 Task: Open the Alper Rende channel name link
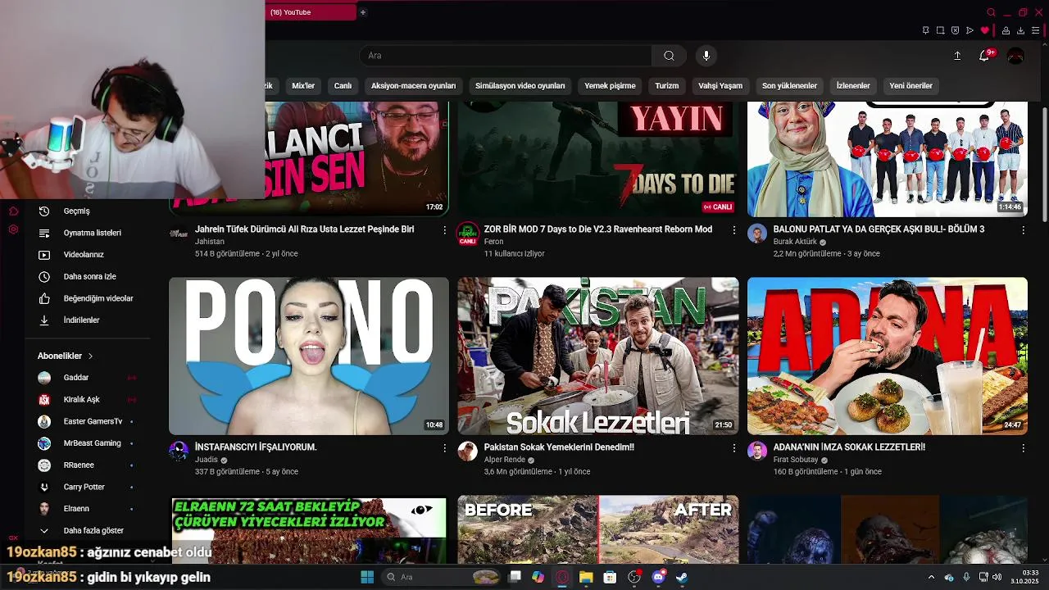click(505, 460)
